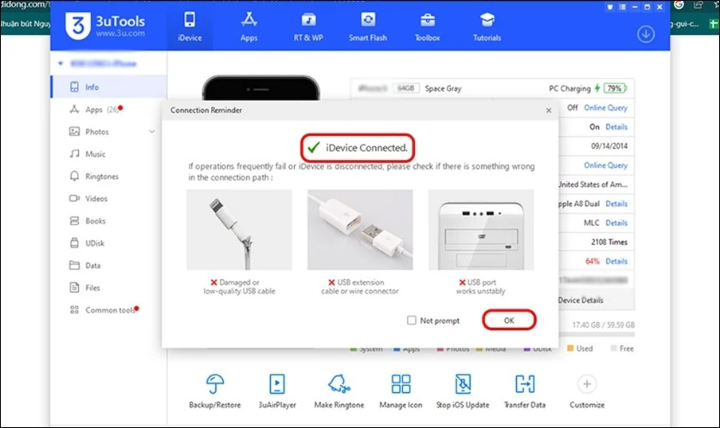Select Files in the sidebar
Viewport: 720px width, 428px height.
[109, 288]
